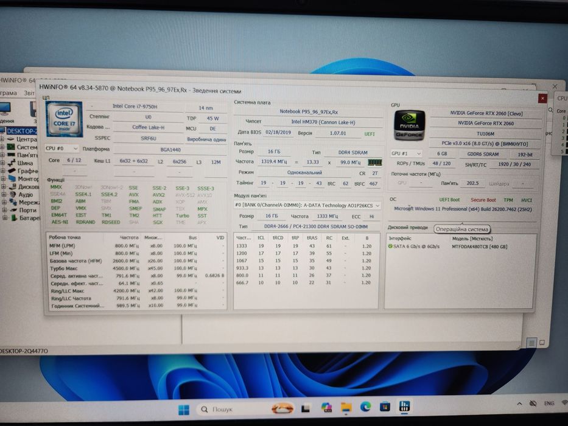Click the Intel HM370 chipset value
The image size is (568, 426).
click(323, 122)
